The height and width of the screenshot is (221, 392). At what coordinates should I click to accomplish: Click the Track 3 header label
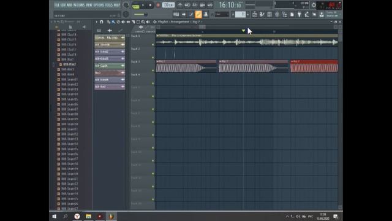(x=136, y=61)
